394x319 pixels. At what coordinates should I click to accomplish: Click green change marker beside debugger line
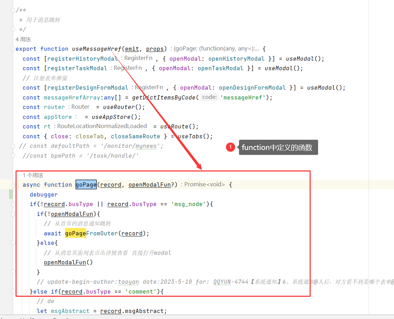[11, 194]
